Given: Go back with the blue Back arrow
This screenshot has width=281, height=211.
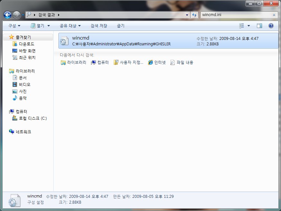Looking at the screenshot, I should click(7, 15).
